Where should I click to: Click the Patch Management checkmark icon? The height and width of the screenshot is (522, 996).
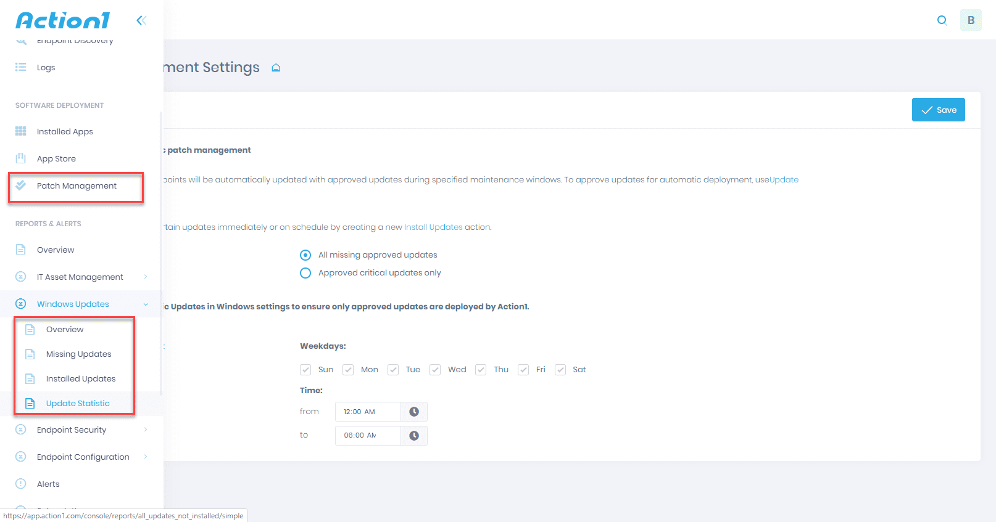tap(21, 185)
